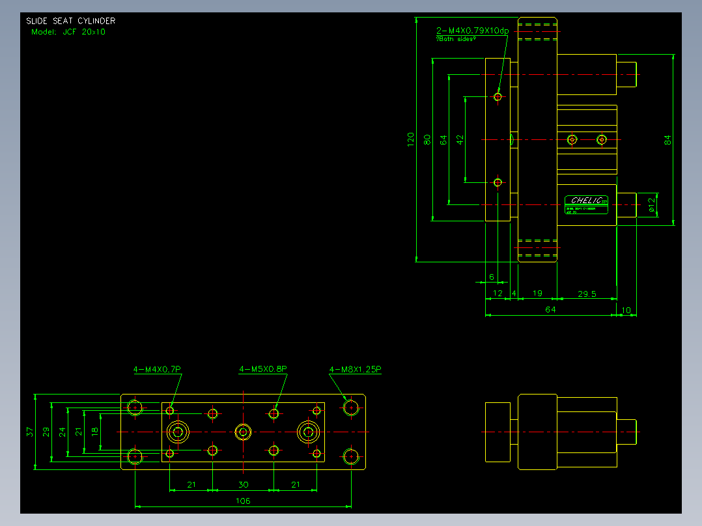702x526 pixels.
Task: Select the Both sides note text
Action: (456, 39)
